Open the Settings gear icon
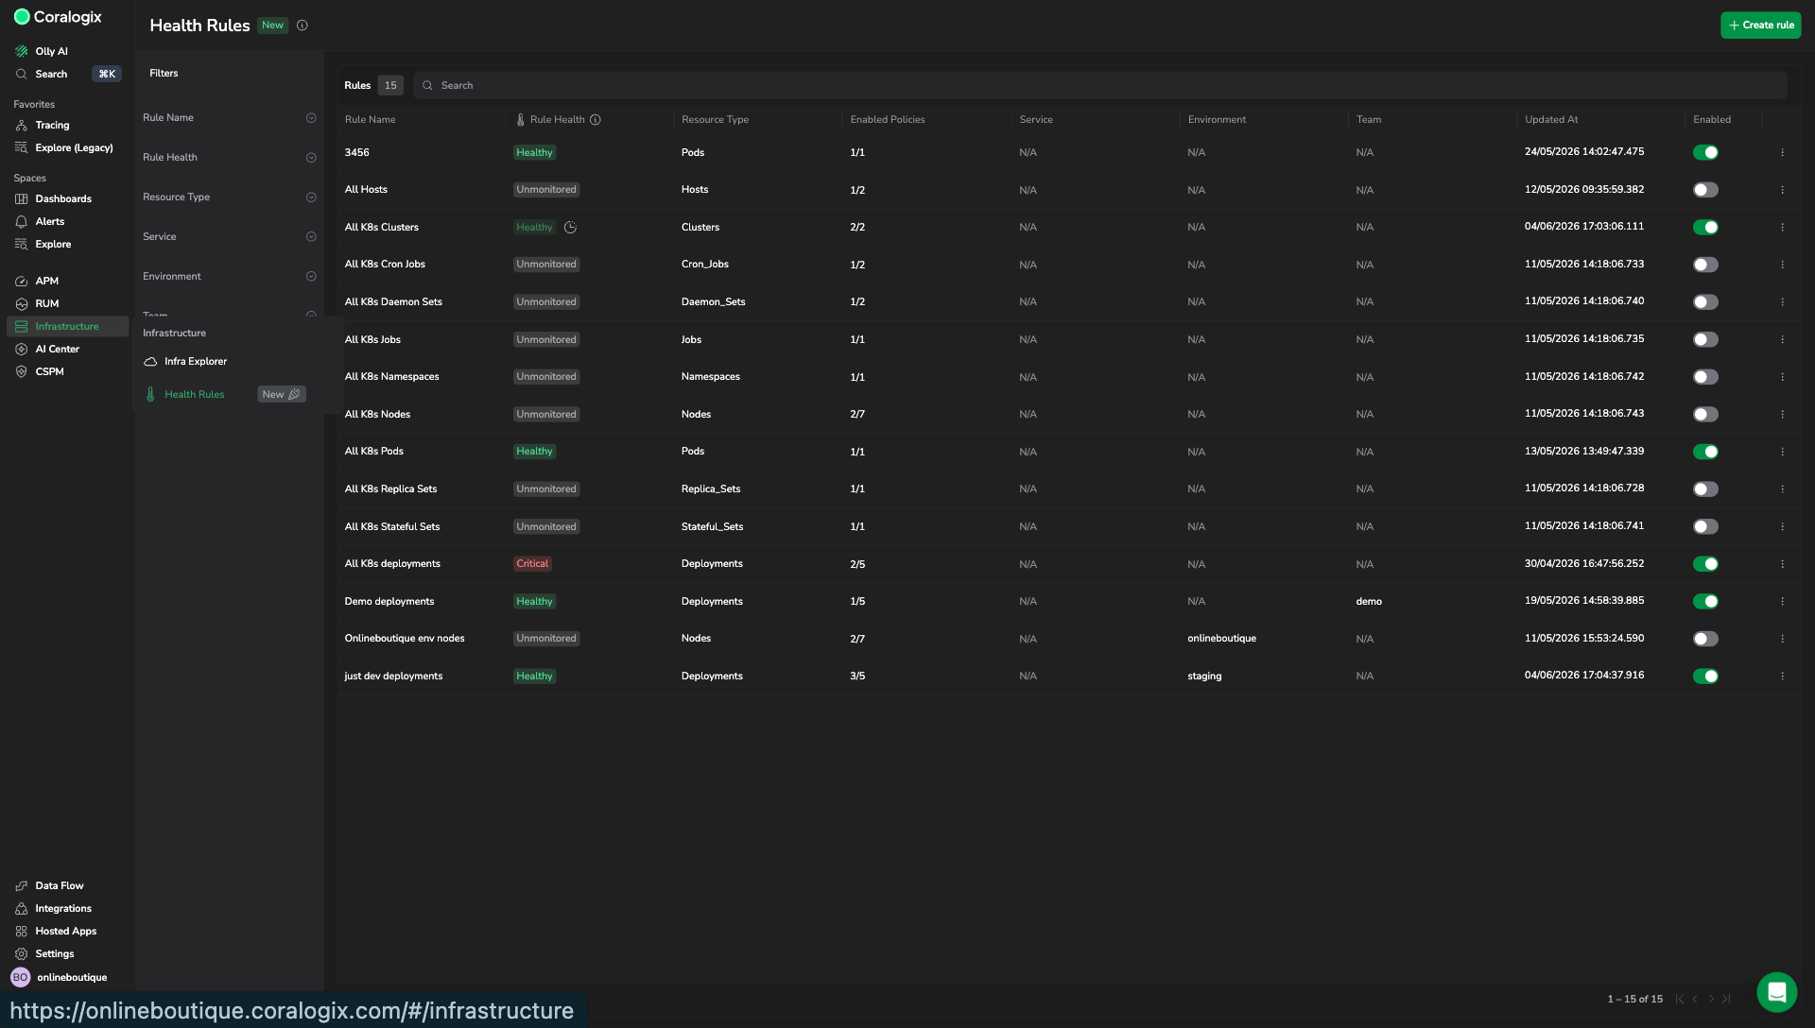 tap(21, 953)
